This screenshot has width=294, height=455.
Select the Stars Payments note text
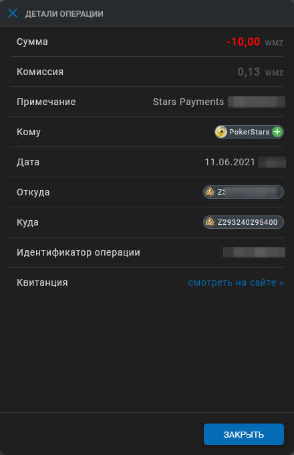coord(188,102)
